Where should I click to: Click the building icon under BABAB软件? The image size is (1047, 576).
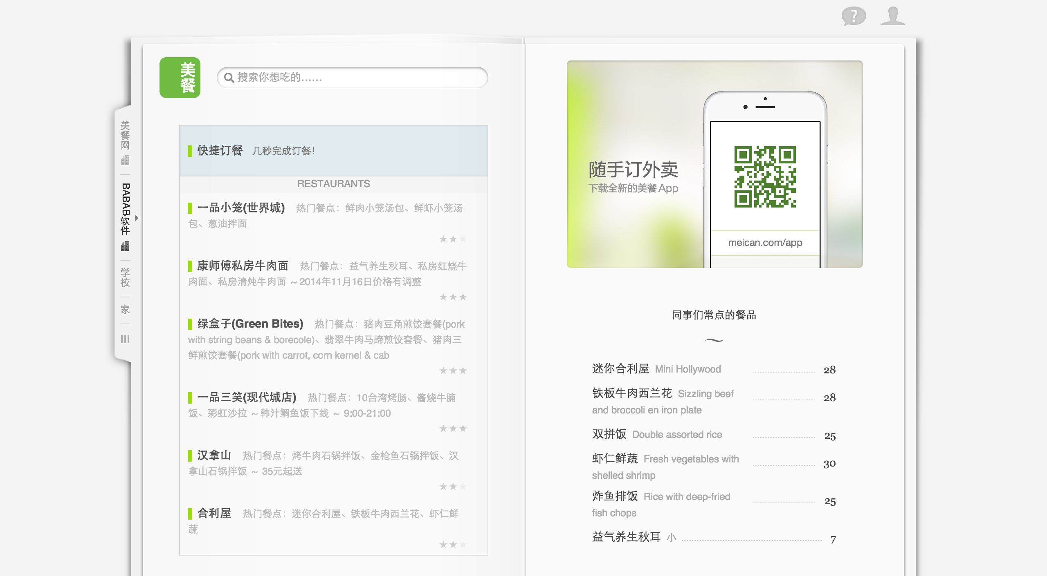click(125, 246)
